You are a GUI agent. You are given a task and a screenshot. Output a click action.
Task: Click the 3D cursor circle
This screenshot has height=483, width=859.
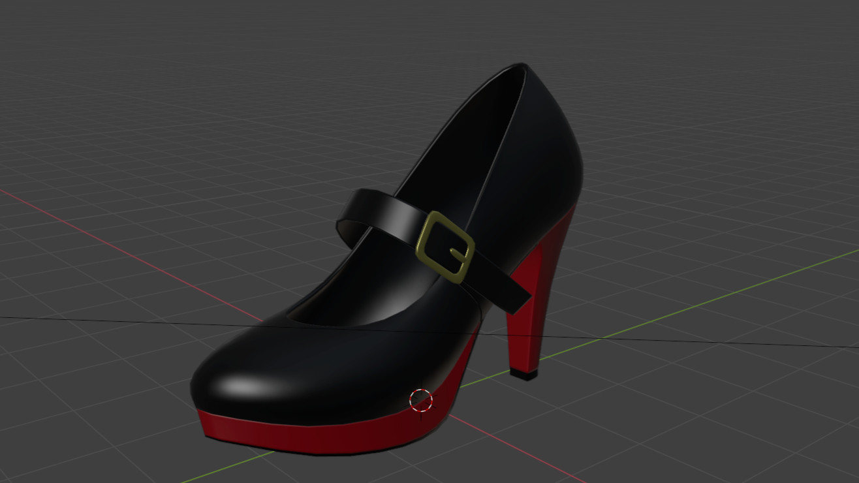coord(421,400)
